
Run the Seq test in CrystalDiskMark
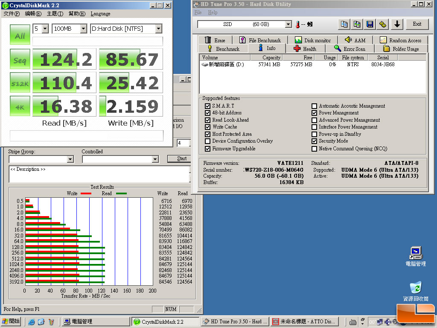point(20,59)
